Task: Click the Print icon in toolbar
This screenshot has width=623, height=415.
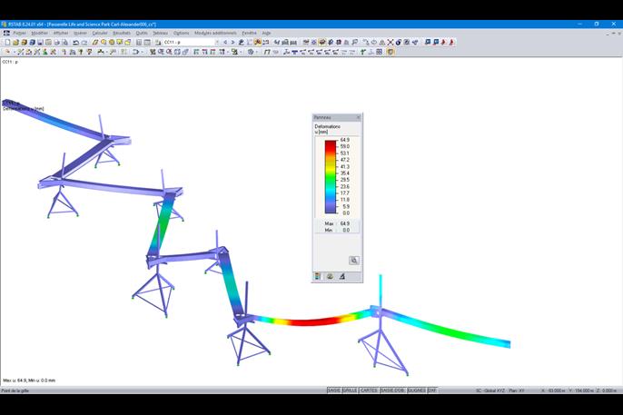Action: click(x=57, y=42)
